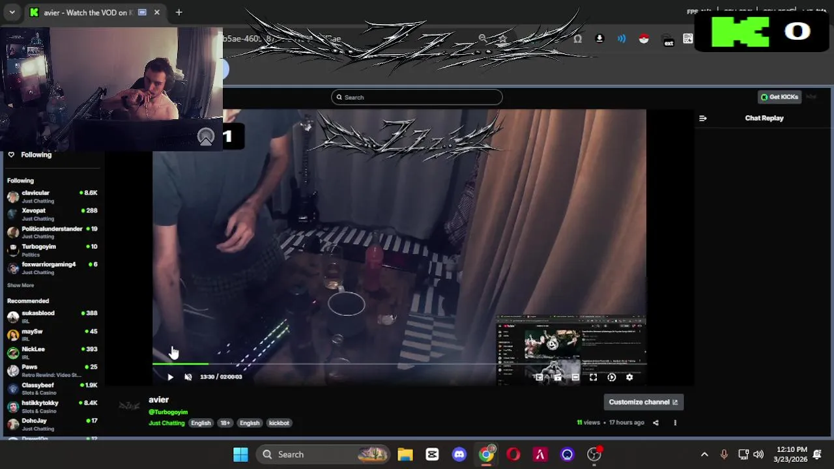
Task: Open the Just Chatting category link
Action: click(167, 423)
